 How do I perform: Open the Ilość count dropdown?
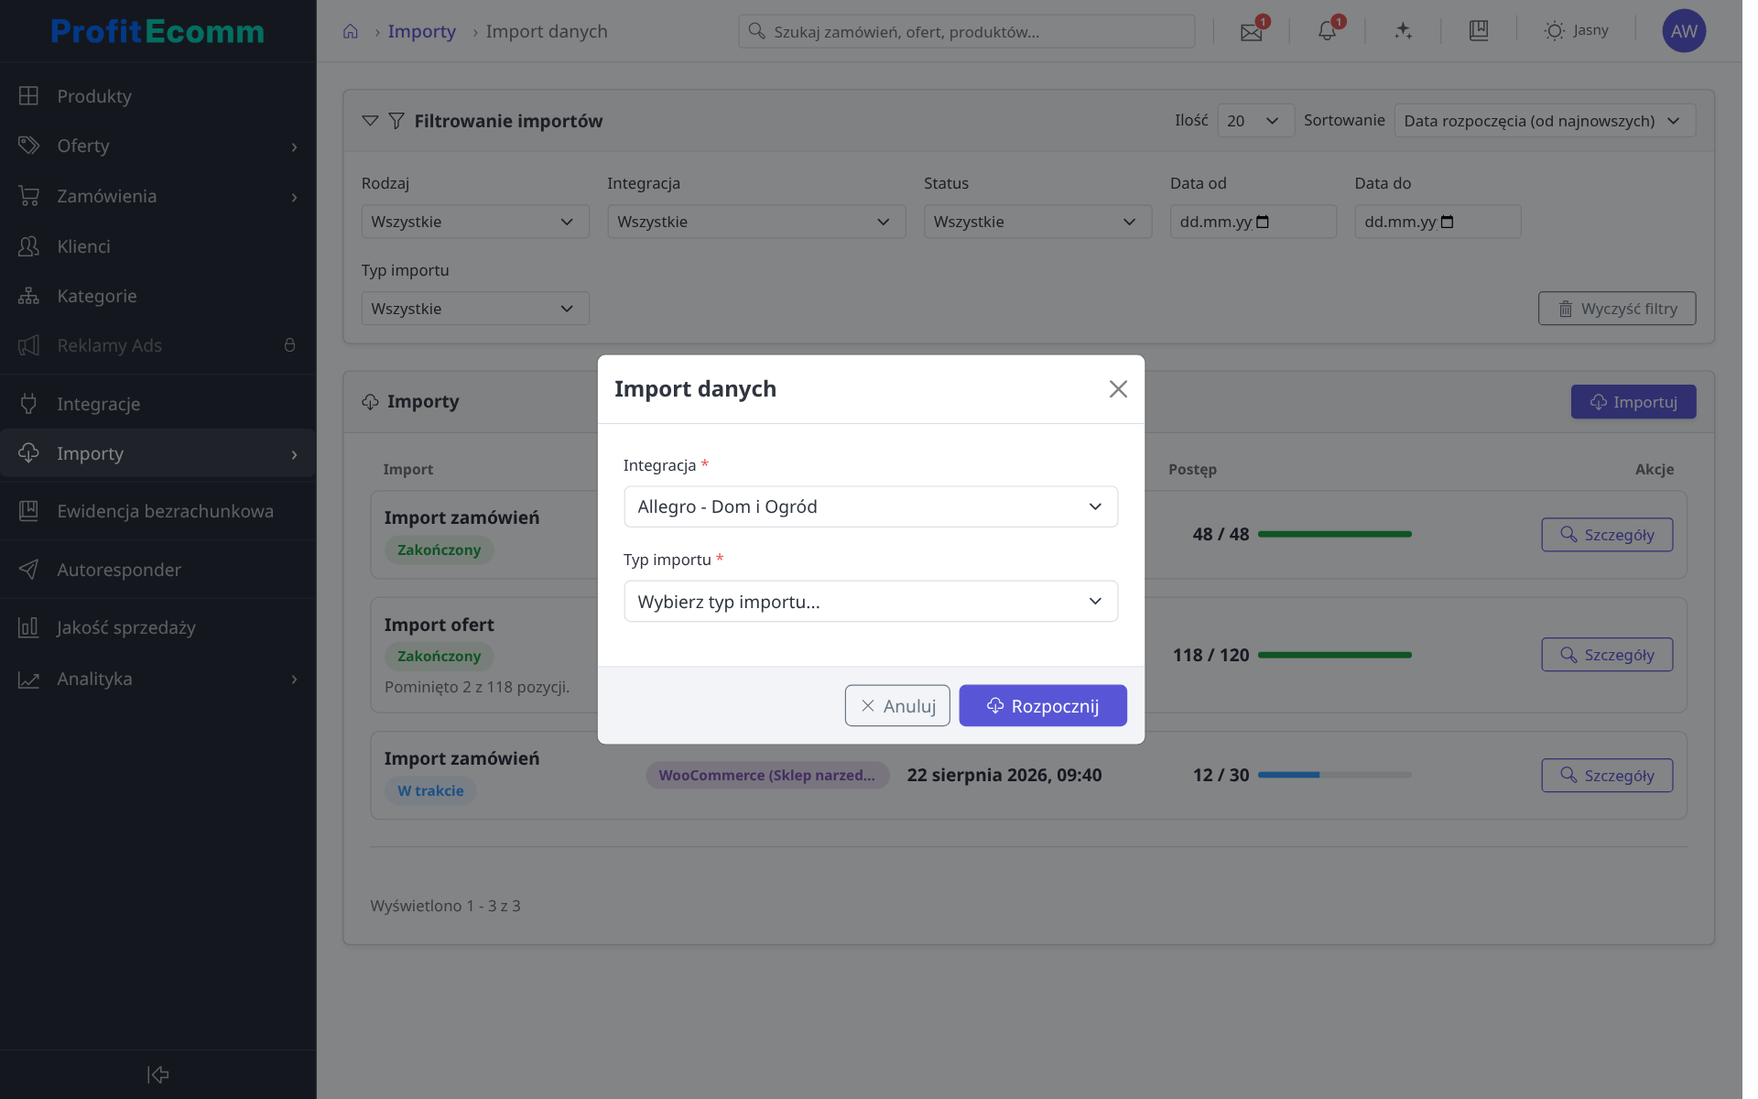[1254, 121]
